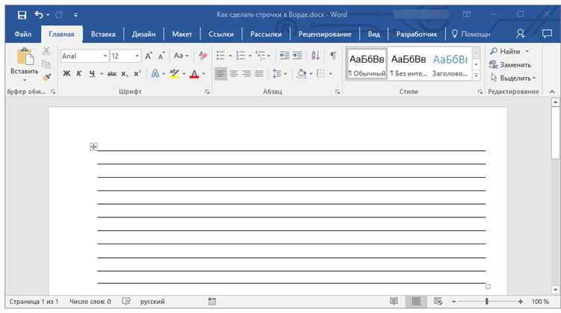
Task: Center the paragraph text
Action: coord(233,74)
